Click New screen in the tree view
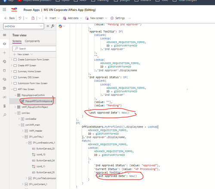 tap(23, 55)
